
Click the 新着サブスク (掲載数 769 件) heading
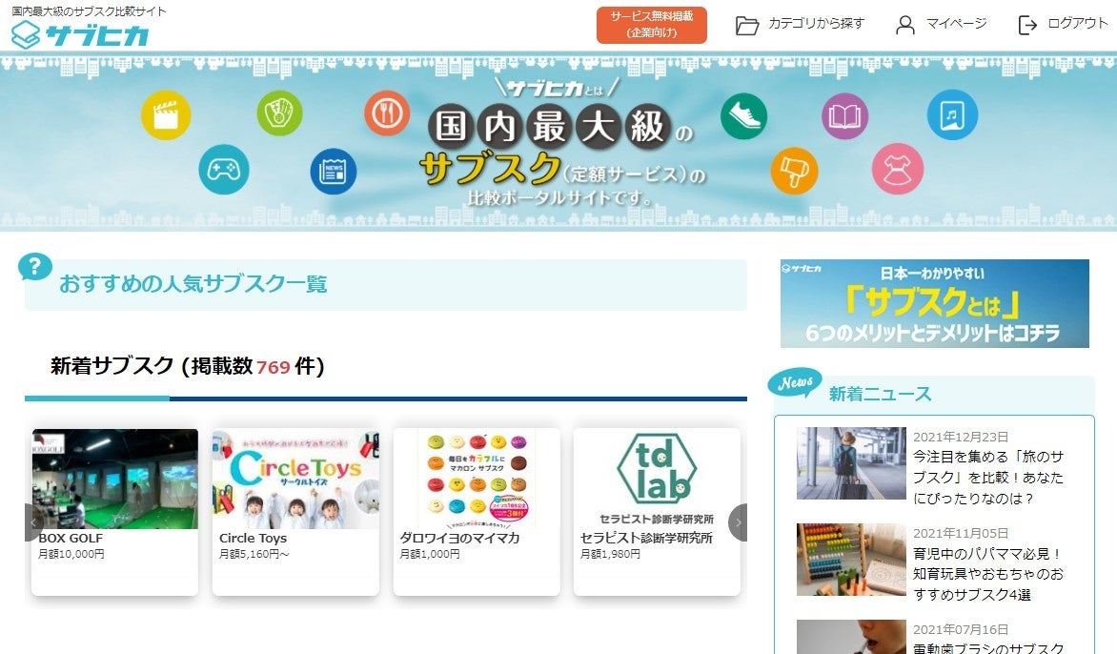pyautogui.click(x=188, y=365)
